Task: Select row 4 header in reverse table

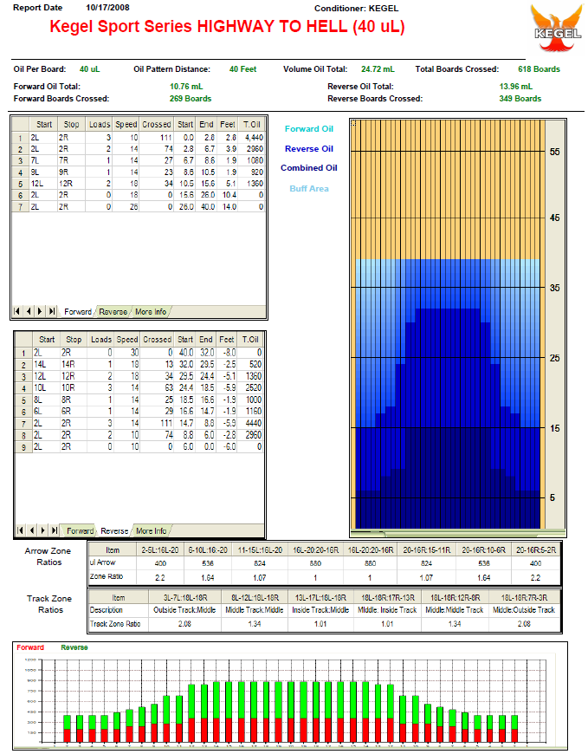Action: (23, 388)
